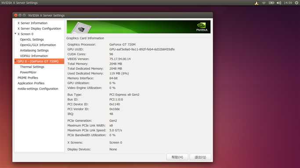300x168 pixels.
Task: Click the Graphics Card Information heading
Action: pyautogui.click(x=85, y=38)
